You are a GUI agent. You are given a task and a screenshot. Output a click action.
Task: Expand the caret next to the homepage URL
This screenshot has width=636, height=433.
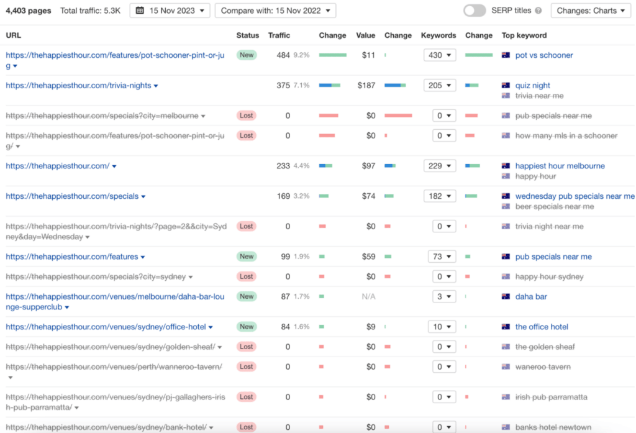[114, 166]
